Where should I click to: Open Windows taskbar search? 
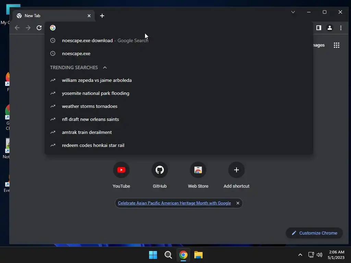pos(168,255)
